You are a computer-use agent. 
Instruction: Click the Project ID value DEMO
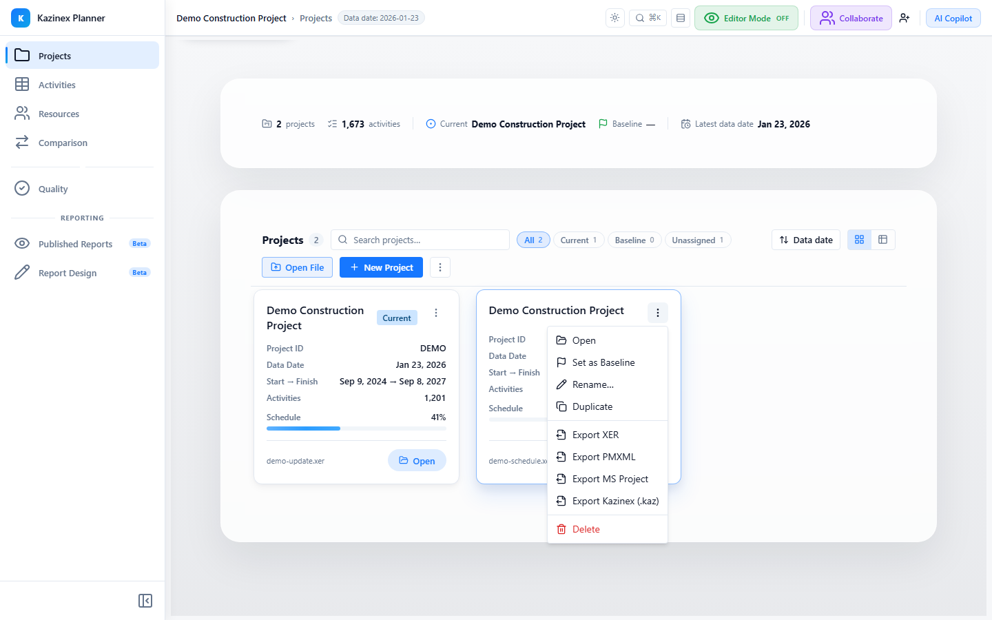coord(433,349)
